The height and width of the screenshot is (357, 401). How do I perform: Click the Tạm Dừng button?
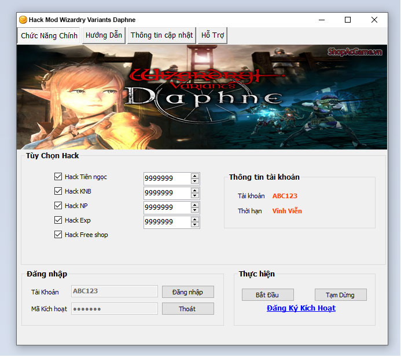click(x=340, y=295)
